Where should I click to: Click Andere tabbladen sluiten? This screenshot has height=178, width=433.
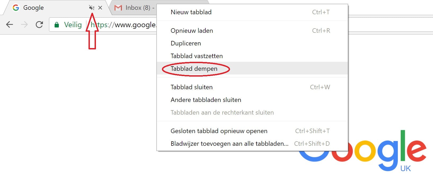(206, 100)
